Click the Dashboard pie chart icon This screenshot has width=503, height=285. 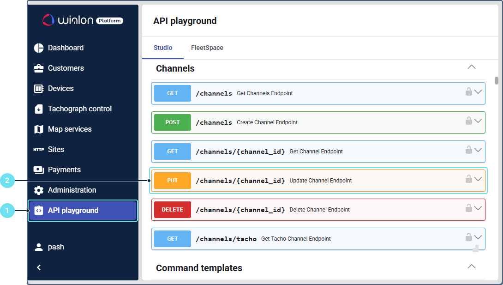tap(39, 48)
